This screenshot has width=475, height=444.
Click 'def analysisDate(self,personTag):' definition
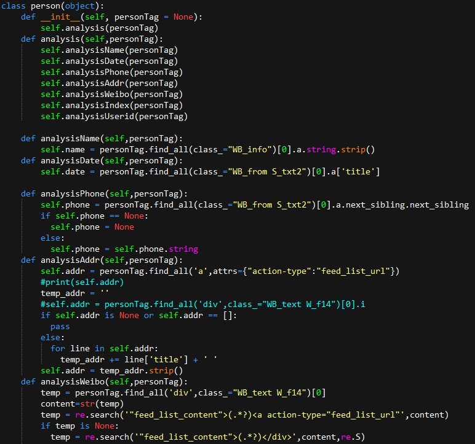[102, 161]
